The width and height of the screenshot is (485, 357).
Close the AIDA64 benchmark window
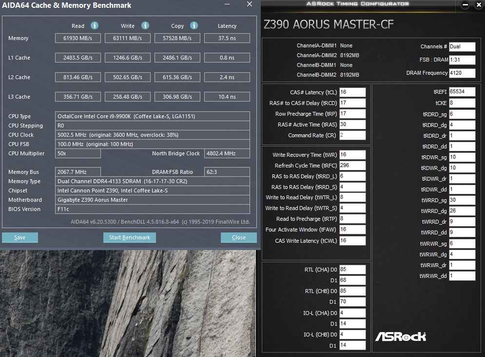pyautogui.click(x=249, y=4)
